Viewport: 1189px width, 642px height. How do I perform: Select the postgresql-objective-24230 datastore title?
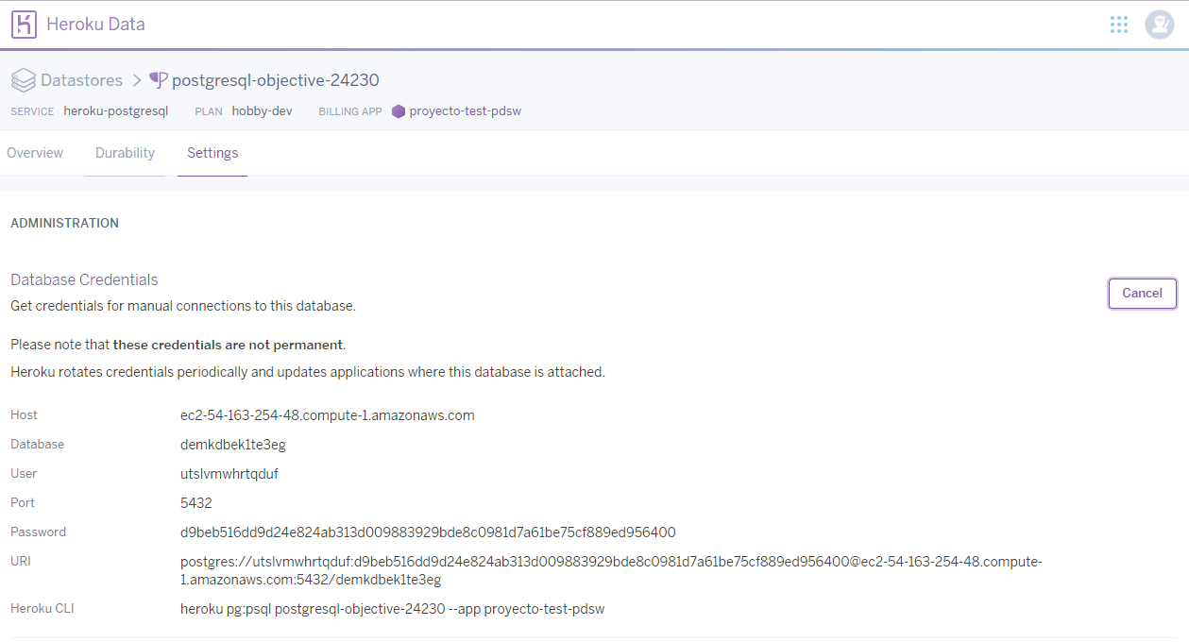pyautogui.click(x=276, y=80)
